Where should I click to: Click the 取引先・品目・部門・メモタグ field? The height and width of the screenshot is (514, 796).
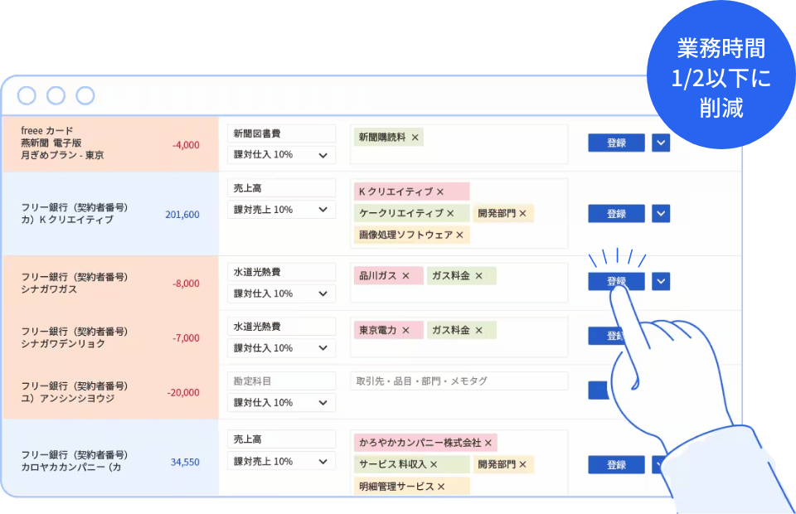pos(459,381)
